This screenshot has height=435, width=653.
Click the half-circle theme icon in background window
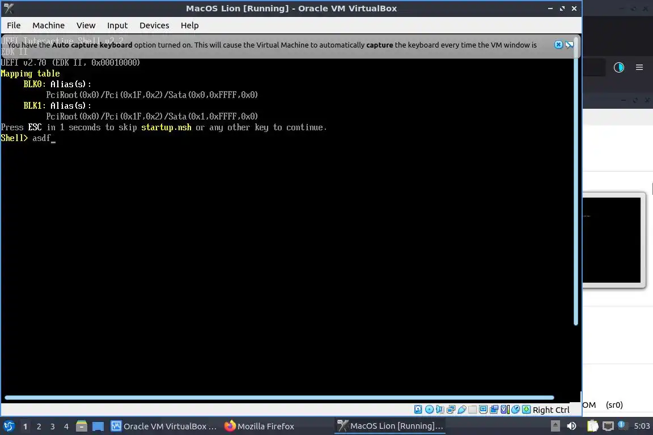[x=619, y=67]
